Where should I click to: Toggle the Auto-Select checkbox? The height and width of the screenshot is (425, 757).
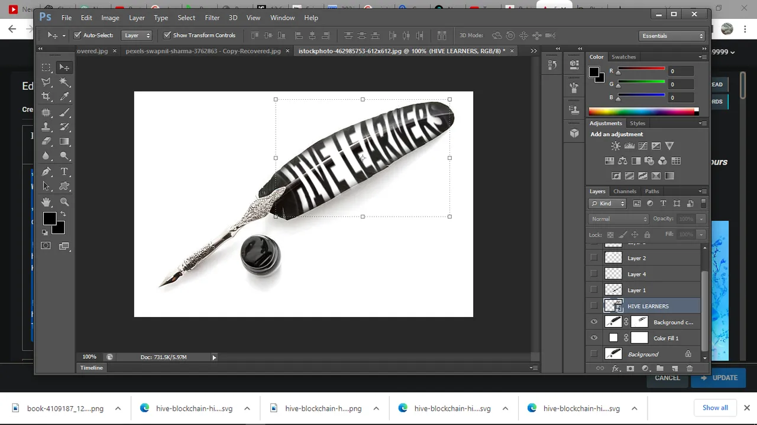tap(77, 35)
